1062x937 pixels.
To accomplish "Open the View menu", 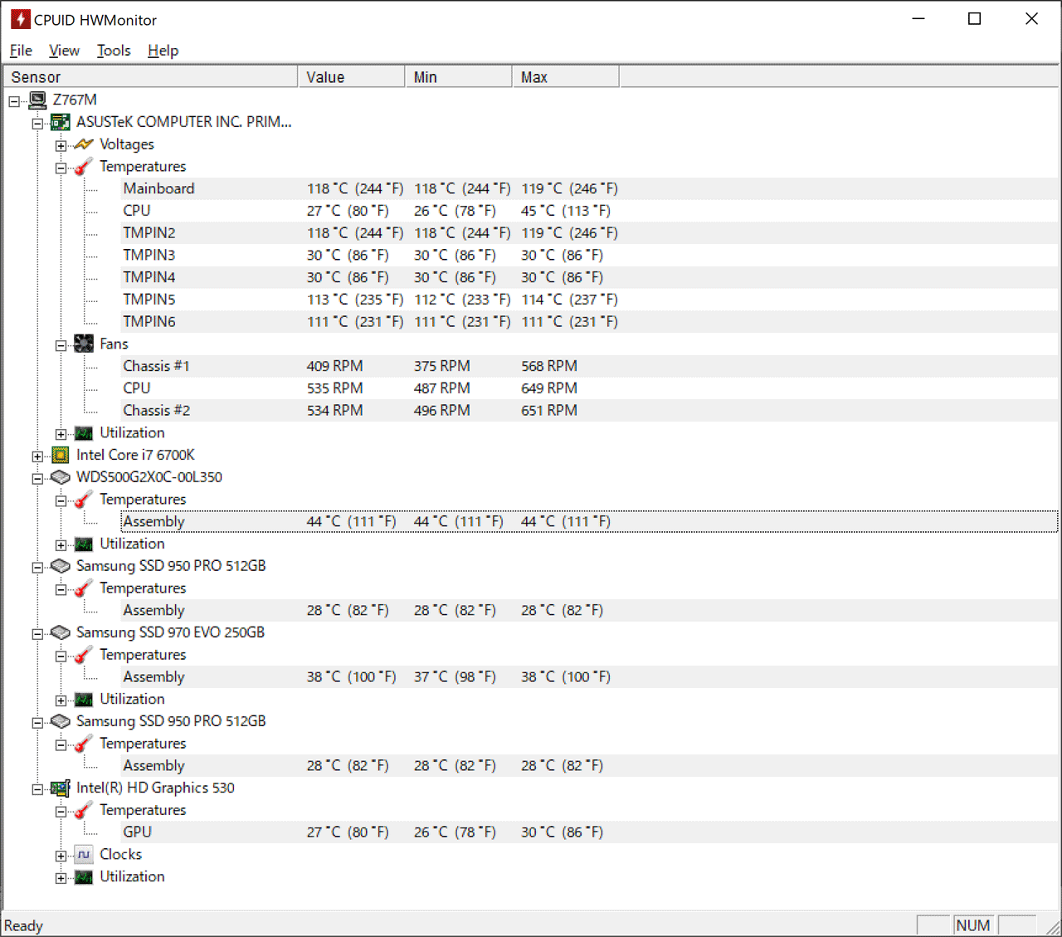I will (x=64, y=51).
